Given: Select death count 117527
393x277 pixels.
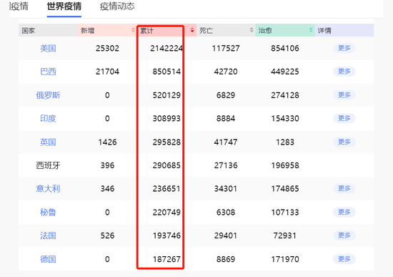Looking at the screenshot, I should click(226, 48).
